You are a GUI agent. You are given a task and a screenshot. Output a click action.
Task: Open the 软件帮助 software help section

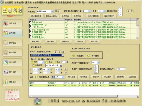coord(12,72)
